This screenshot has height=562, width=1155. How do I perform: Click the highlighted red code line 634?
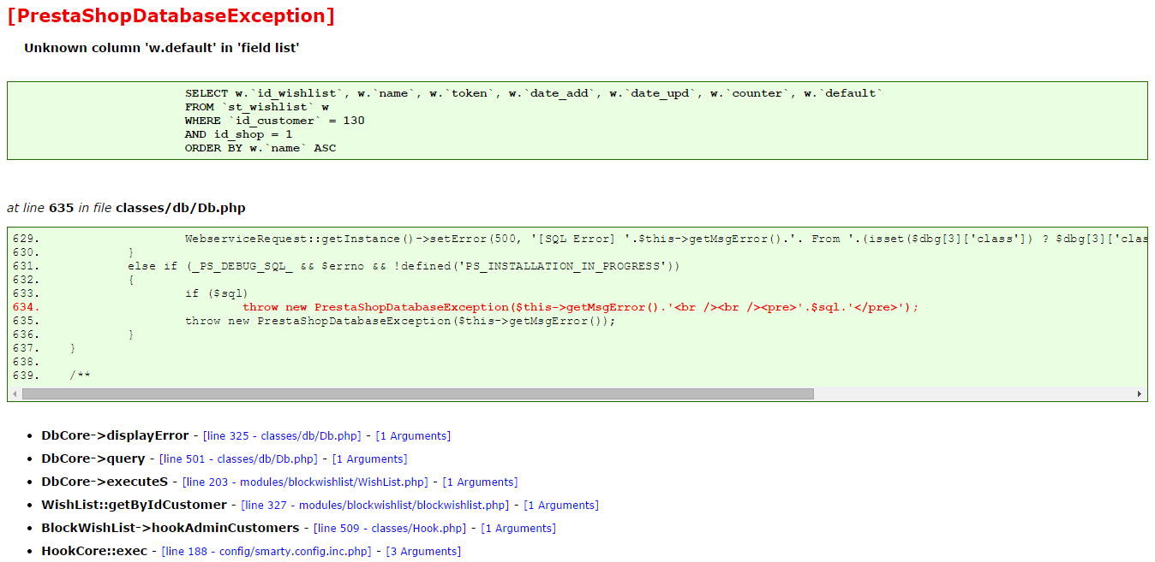coord(581,307)
